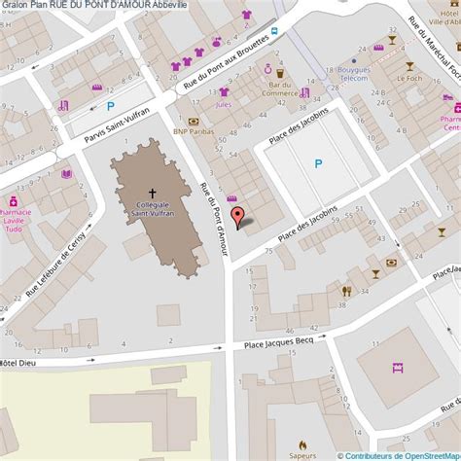
Task: Click the Bar du Commerce cup icon
Action: (x=280, y=73)
